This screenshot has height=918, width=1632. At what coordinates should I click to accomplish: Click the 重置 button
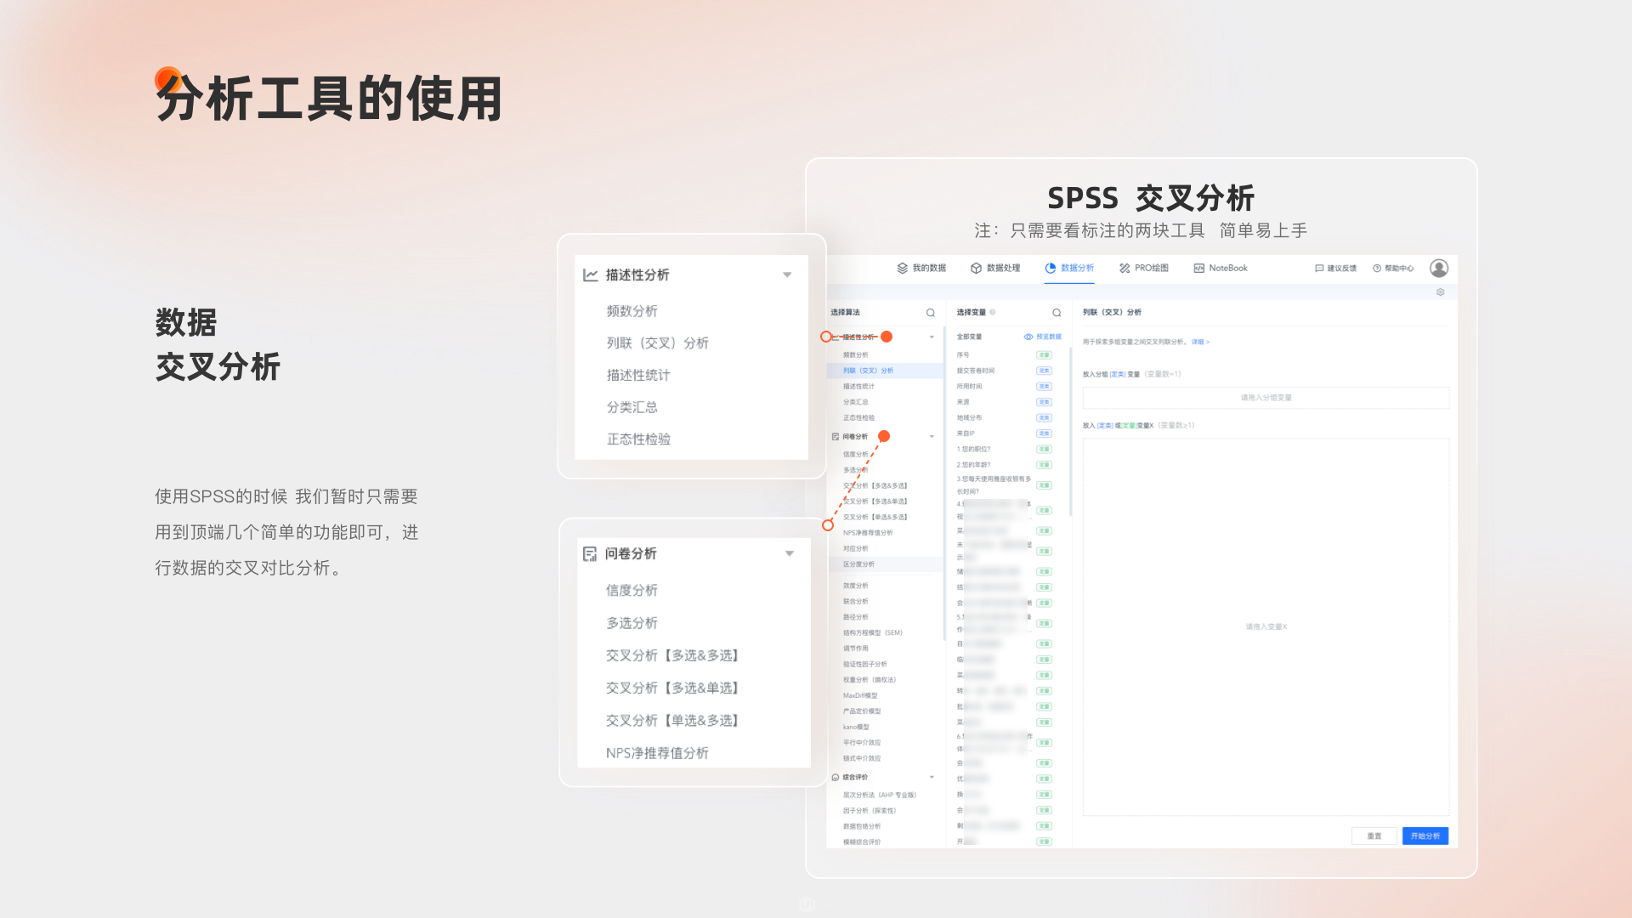point(1374,836)
